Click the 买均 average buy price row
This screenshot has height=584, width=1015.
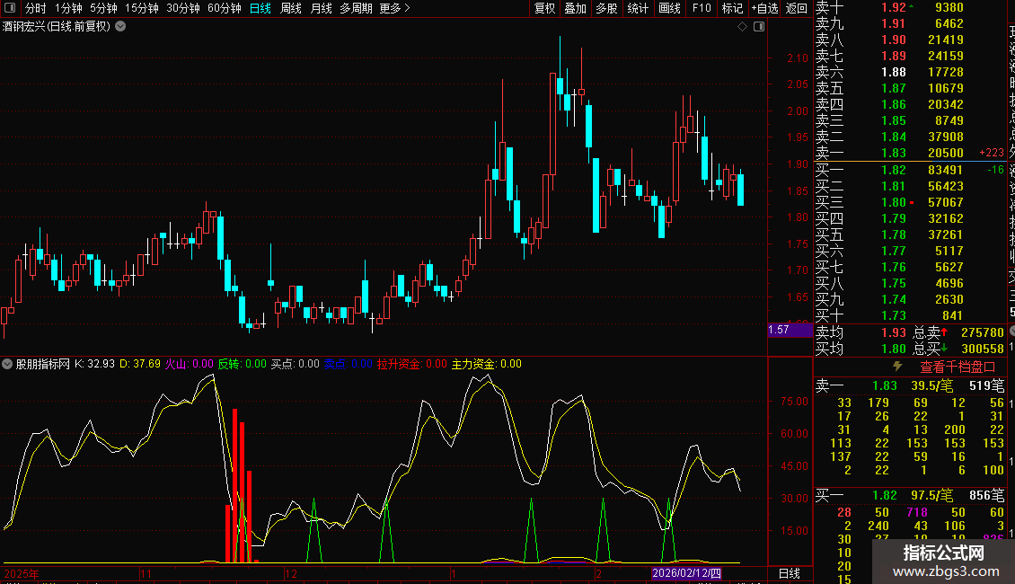tap(861, 349)
